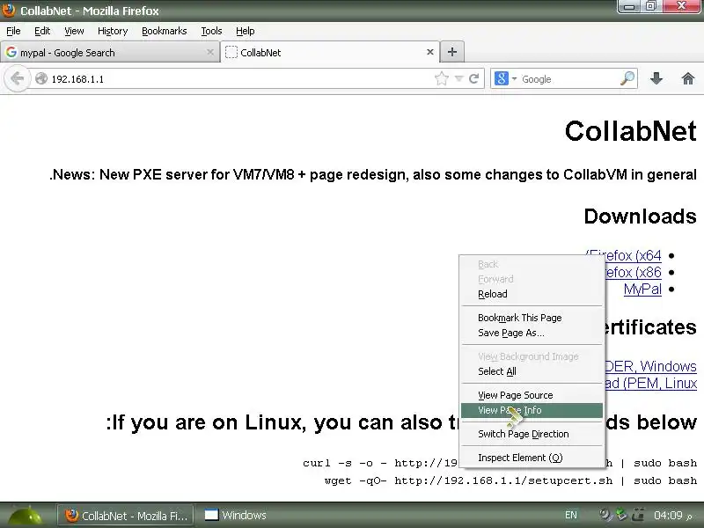Choose Bookmark This Page in context menu

(532, 318)
